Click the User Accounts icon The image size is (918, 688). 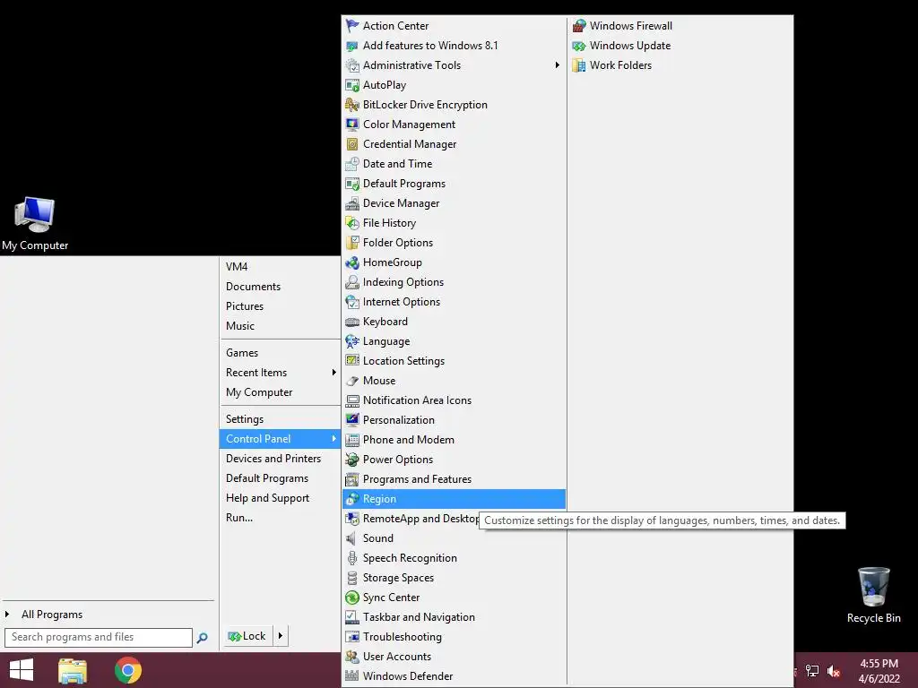[x=351, y=657]
